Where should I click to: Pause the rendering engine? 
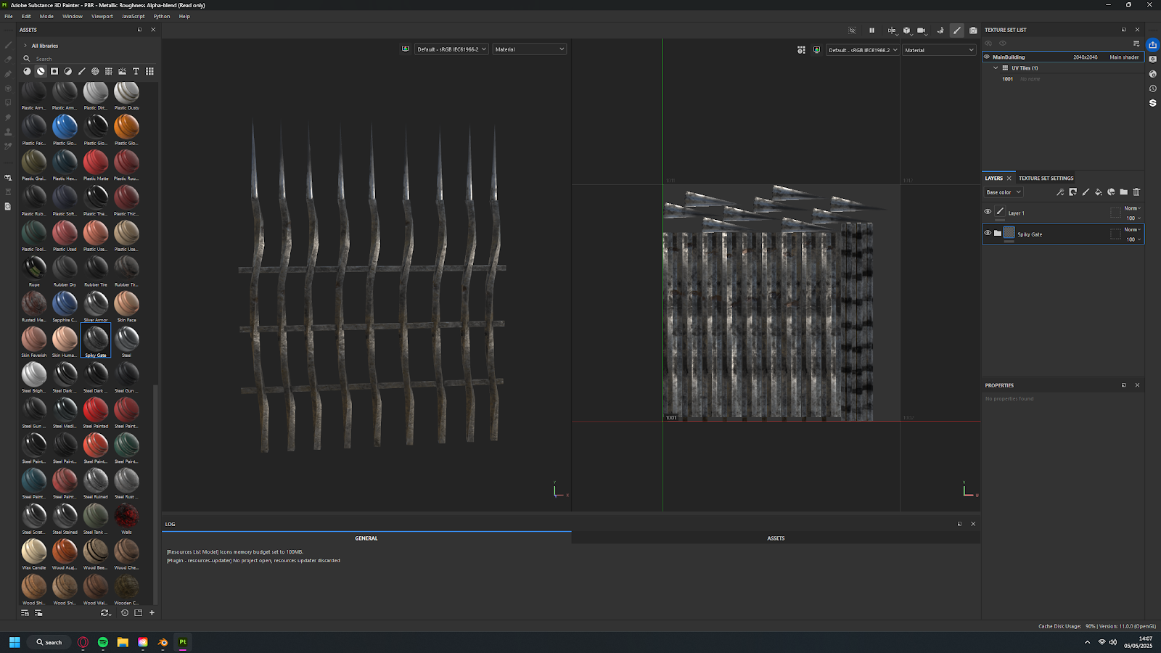click(871, 30)
